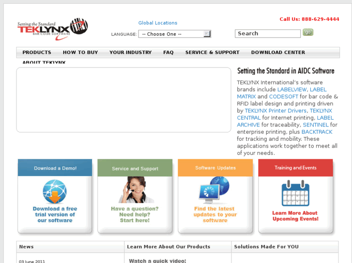Click the Software Updates header
Image resolution: width=352 pixels, height=263 pixels.
[x=215, y=168]
